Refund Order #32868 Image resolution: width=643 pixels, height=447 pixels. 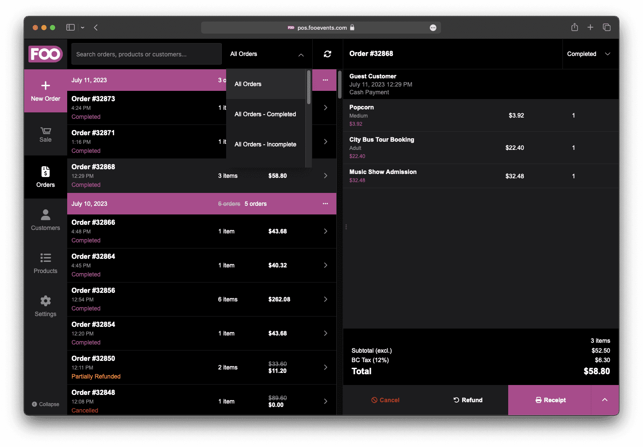point(468,400)
